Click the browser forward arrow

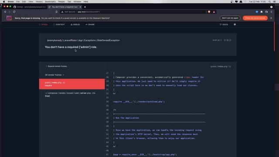point(10,12)
